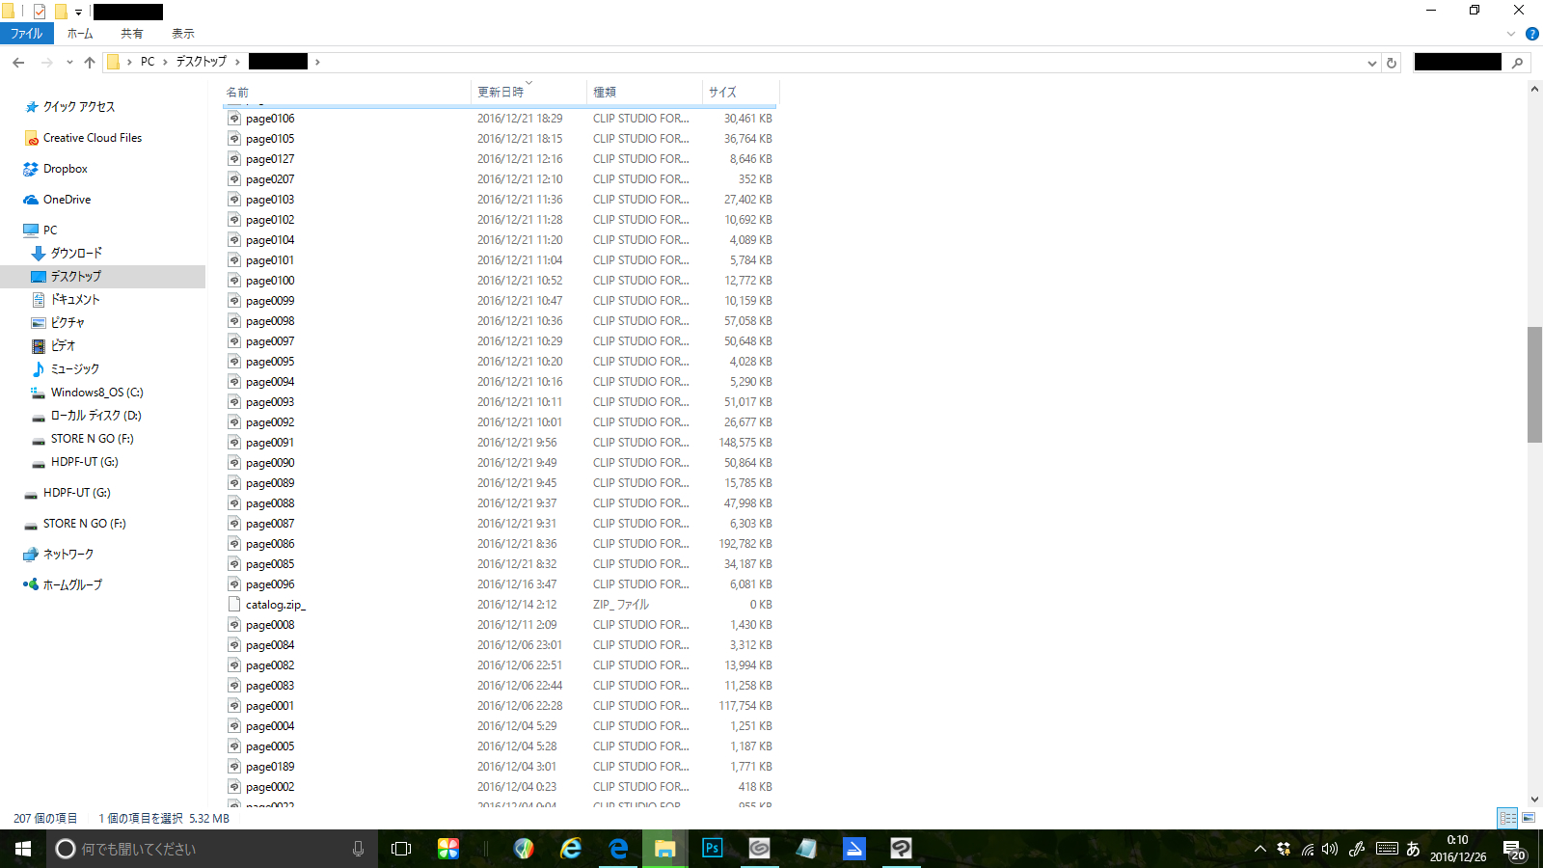This screenshot has height=868, width=1543.
Task: Open the ファイル menu tab
Action: [x=26, y=34]
